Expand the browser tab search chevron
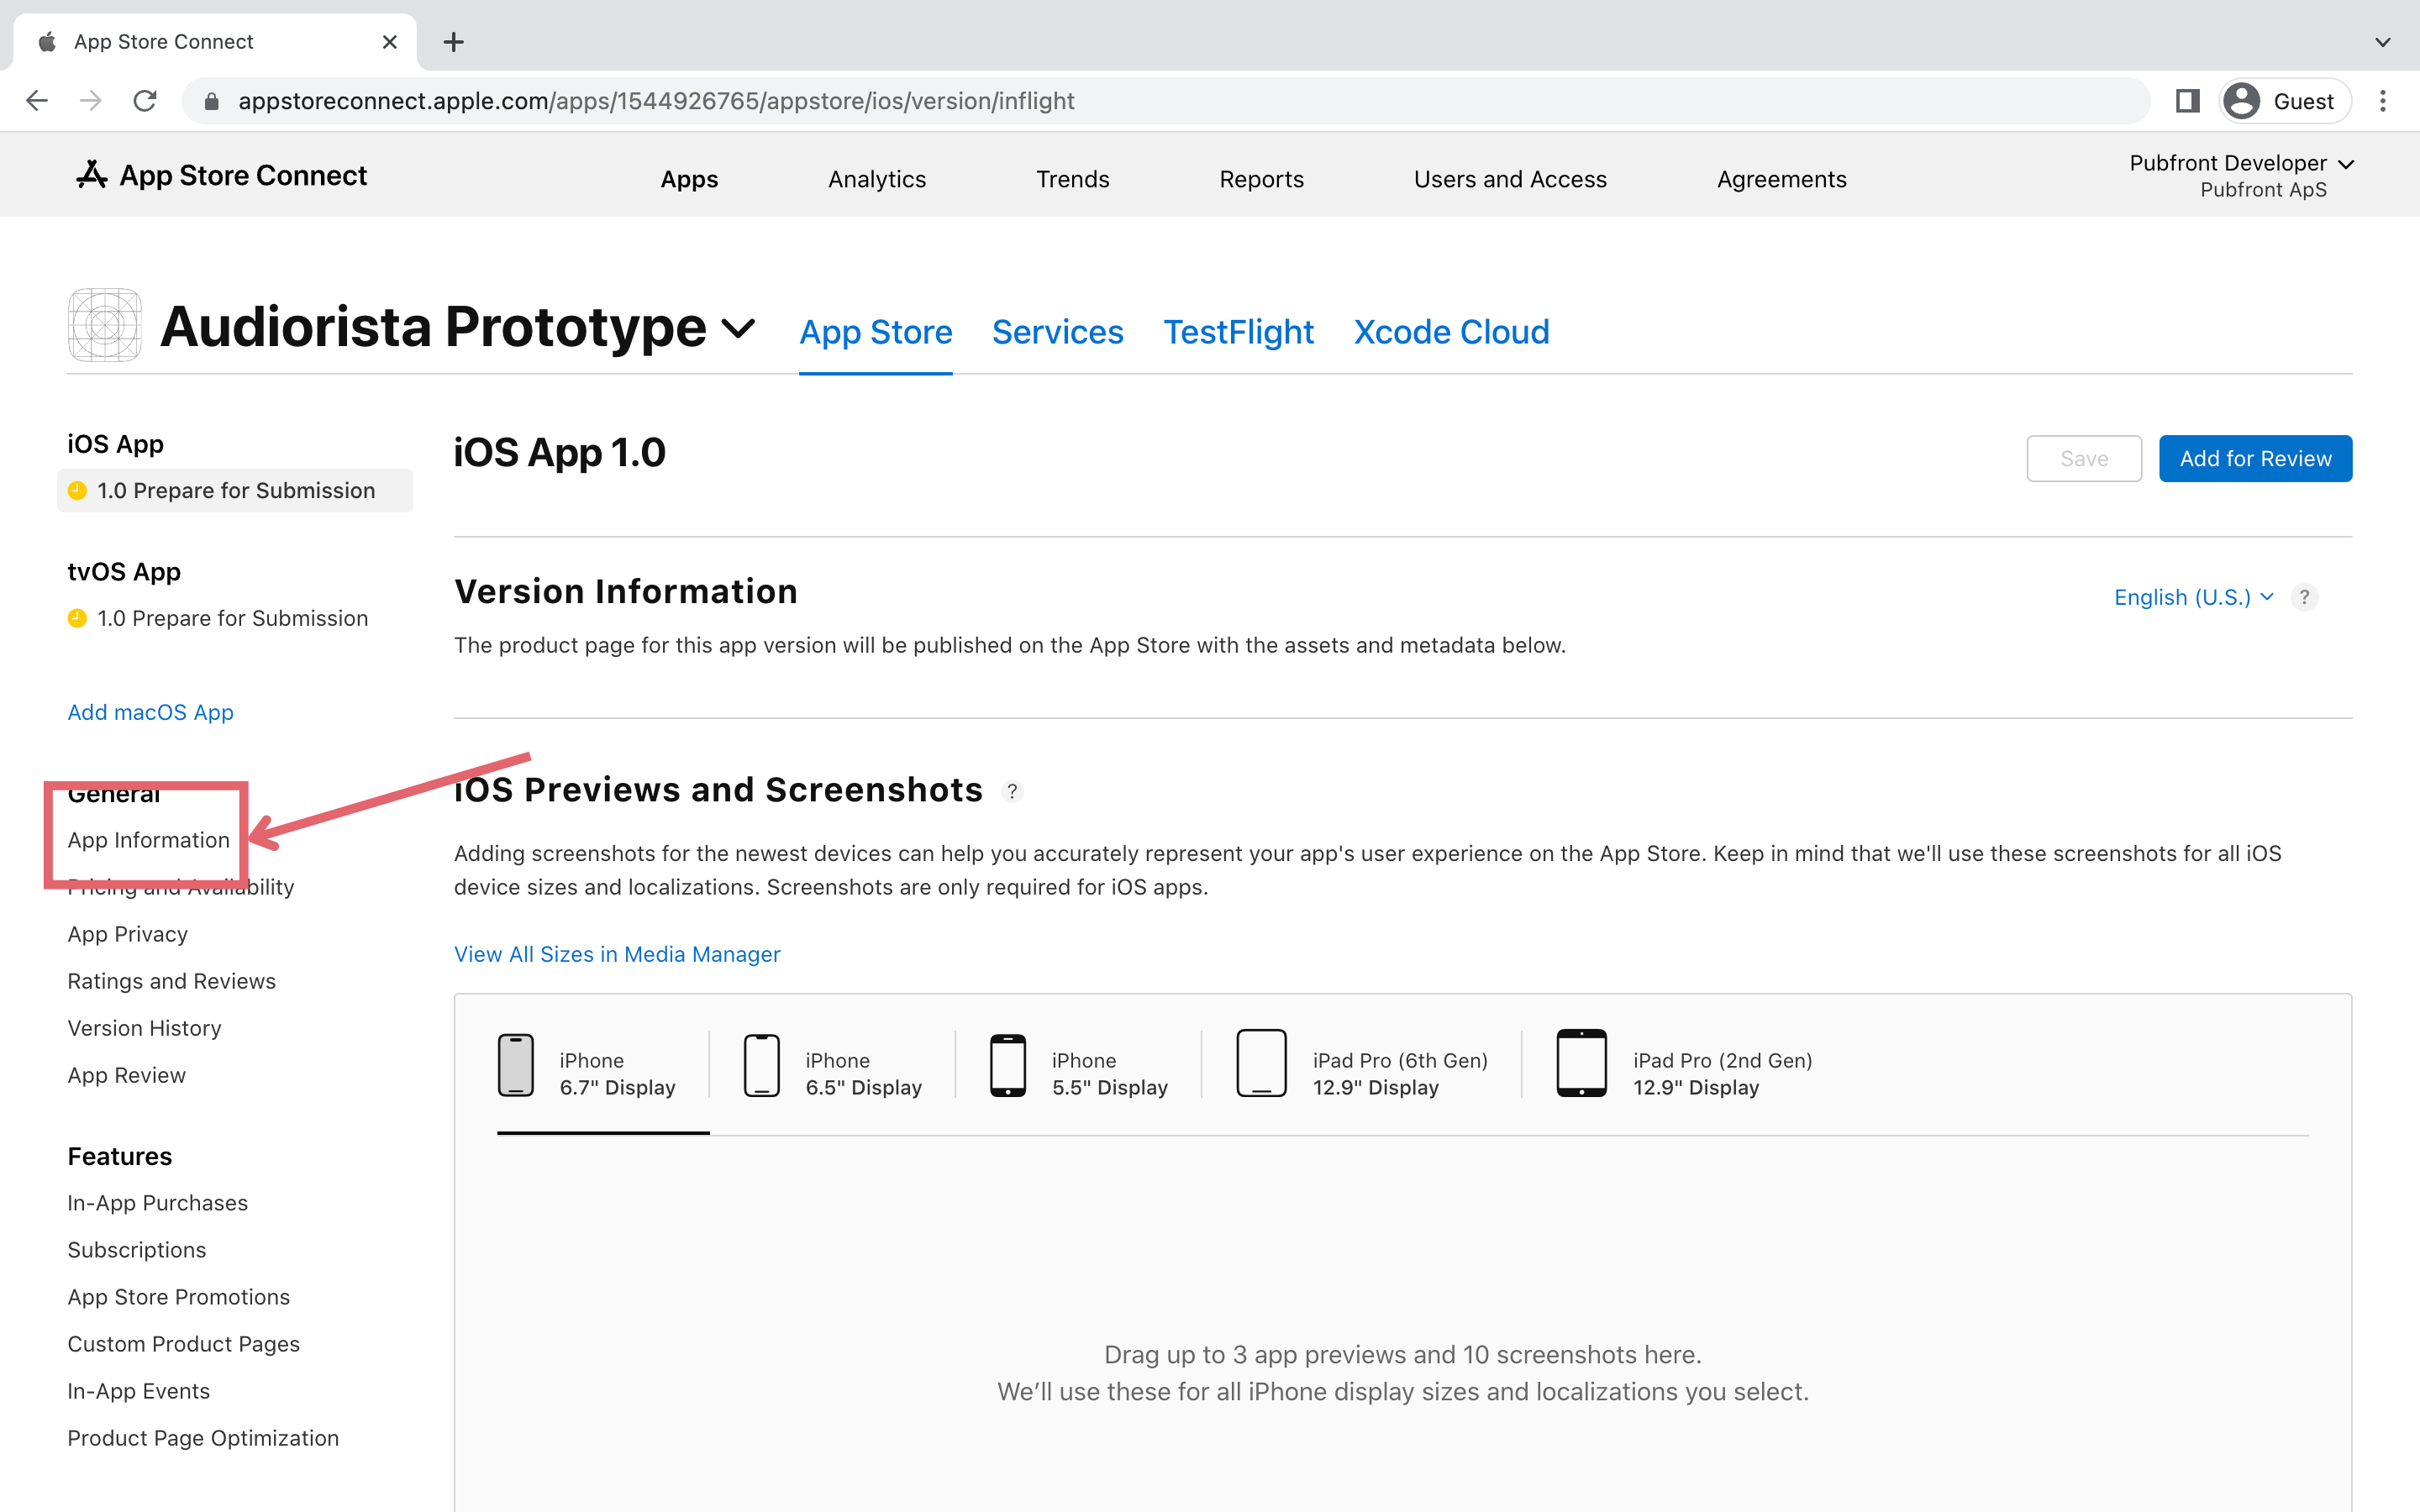This screenshot has height=1512, width=2420. (2383, 42)
